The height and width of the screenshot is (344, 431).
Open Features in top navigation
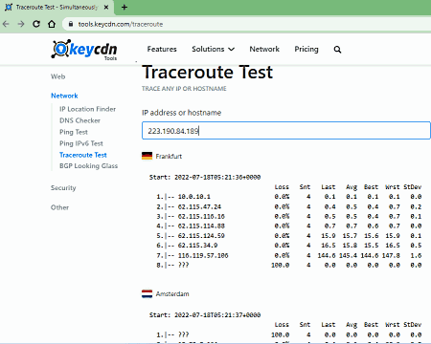pos(162,49)
